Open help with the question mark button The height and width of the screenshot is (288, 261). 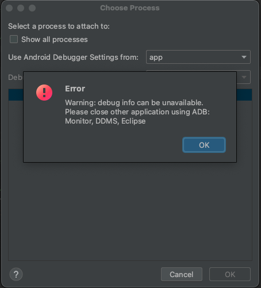(16, 274)
